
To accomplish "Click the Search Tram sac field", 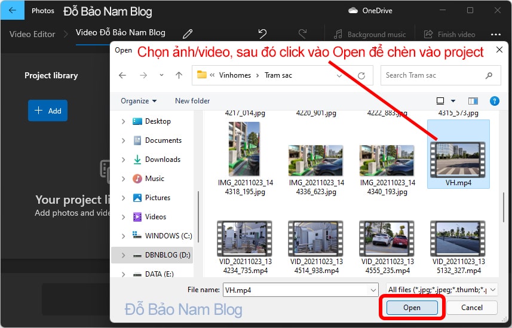I will [x=441, y=75].
